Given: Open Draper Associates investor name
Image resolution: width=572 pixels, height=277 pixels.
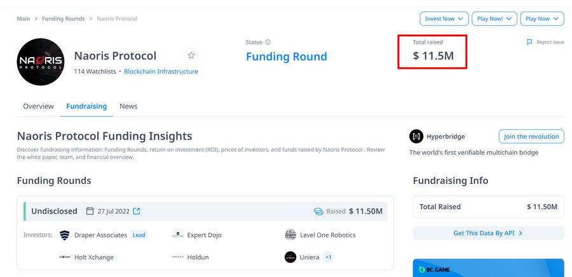Looking at the screenshot, I should (x=100, y=235).
